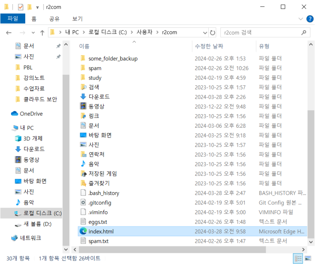Click the horizontal scrollbar in file list
This screenshot has width=315, height=264.
click(172, 249)
